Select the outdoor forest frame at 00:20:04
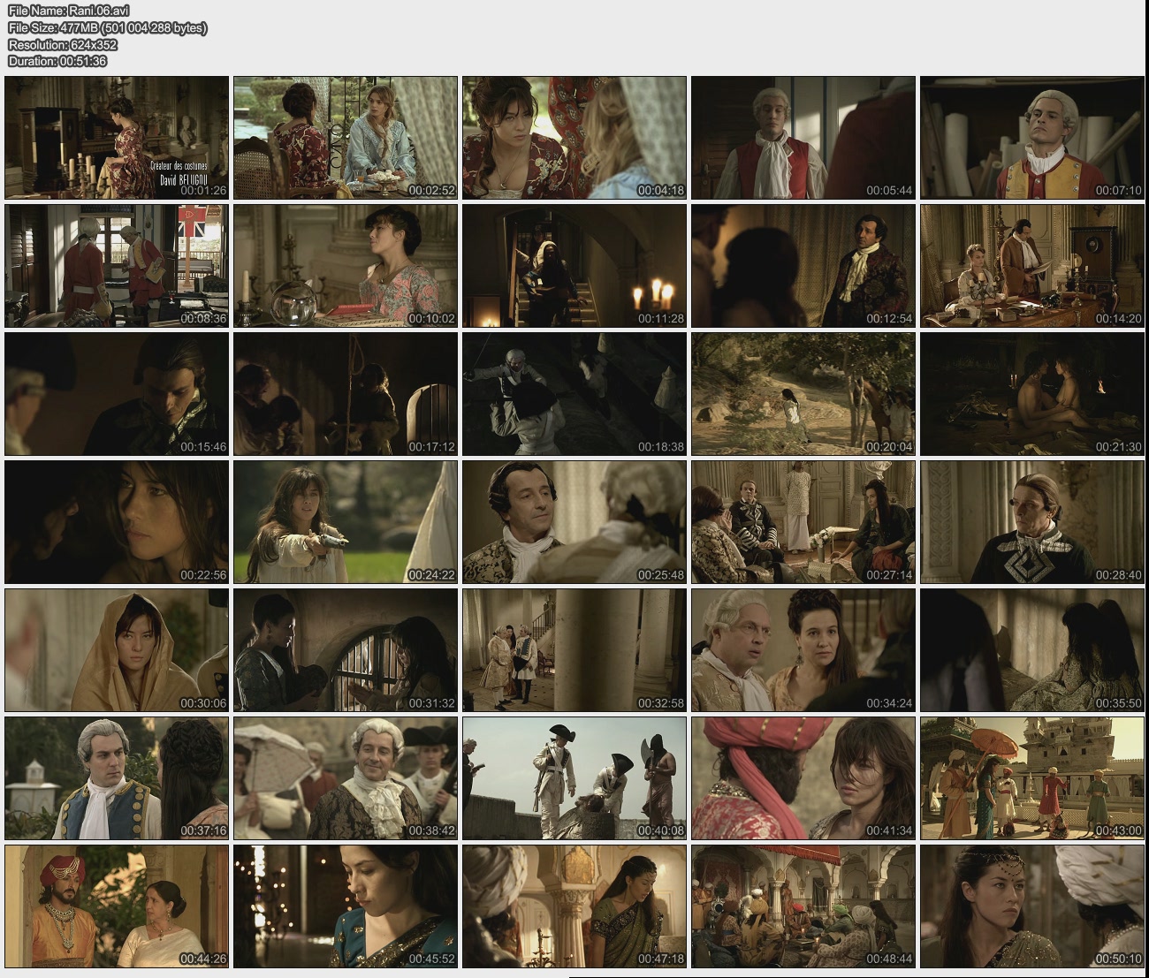1149x978 pixels. pos(803,394)
